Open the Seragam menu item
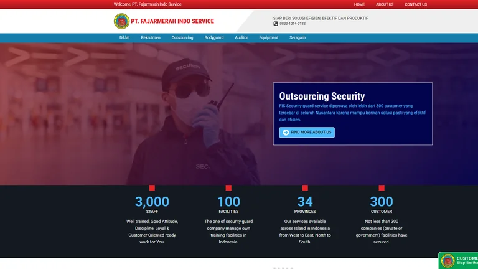The width and height of the screenshot is (478, 269). click(x=298, y=38)
